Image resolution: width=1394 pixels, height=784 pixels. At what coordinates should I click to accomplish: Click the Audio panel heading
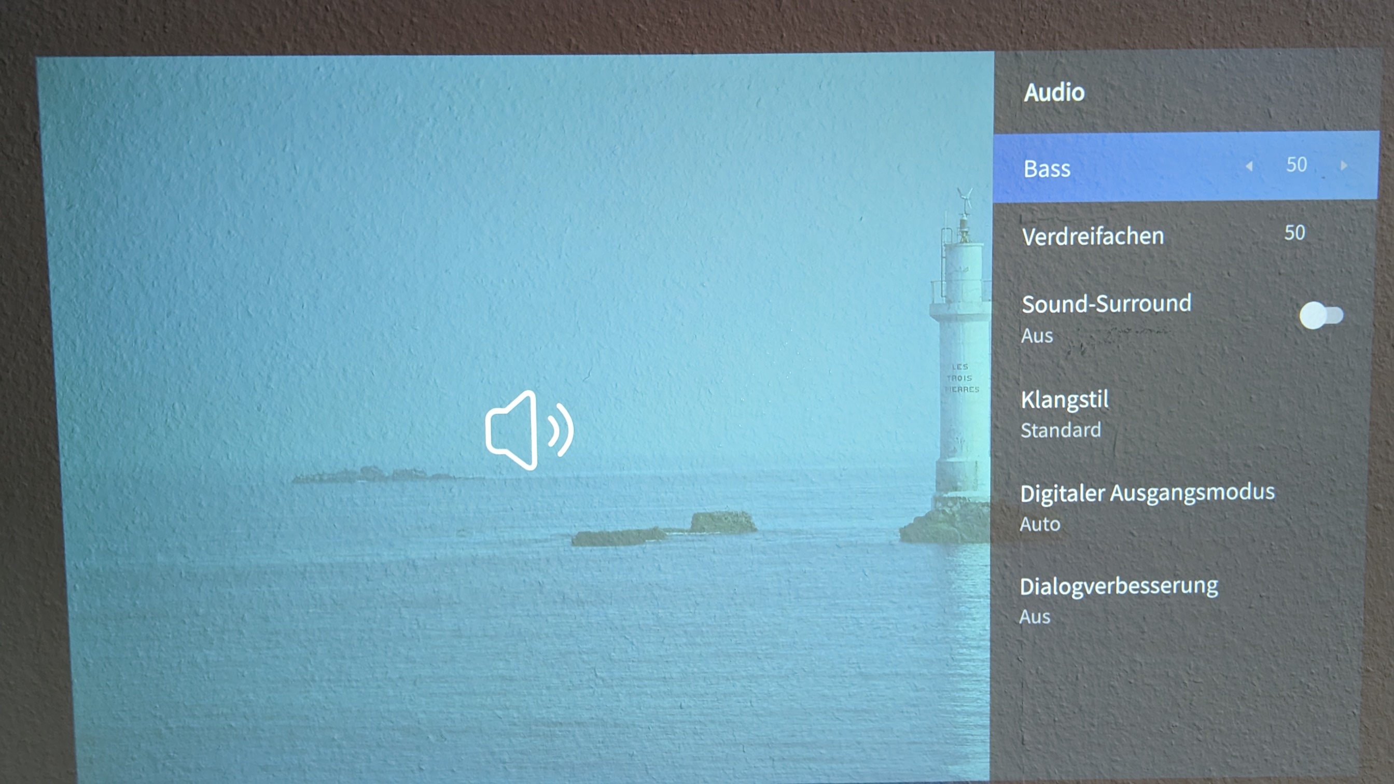click(1054, 92)
